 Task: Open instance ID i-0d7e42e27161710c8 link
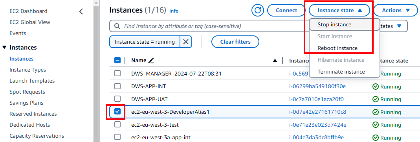pyautogui.click(x=318, y=112)
